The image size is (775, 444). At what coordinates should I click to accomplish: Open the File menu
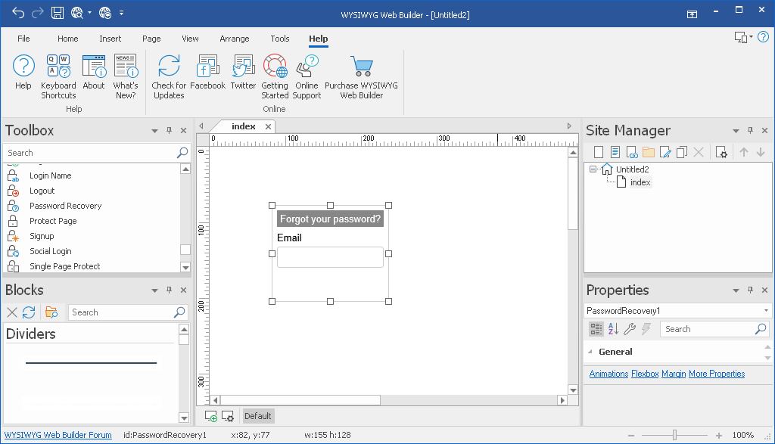(23, 39)
